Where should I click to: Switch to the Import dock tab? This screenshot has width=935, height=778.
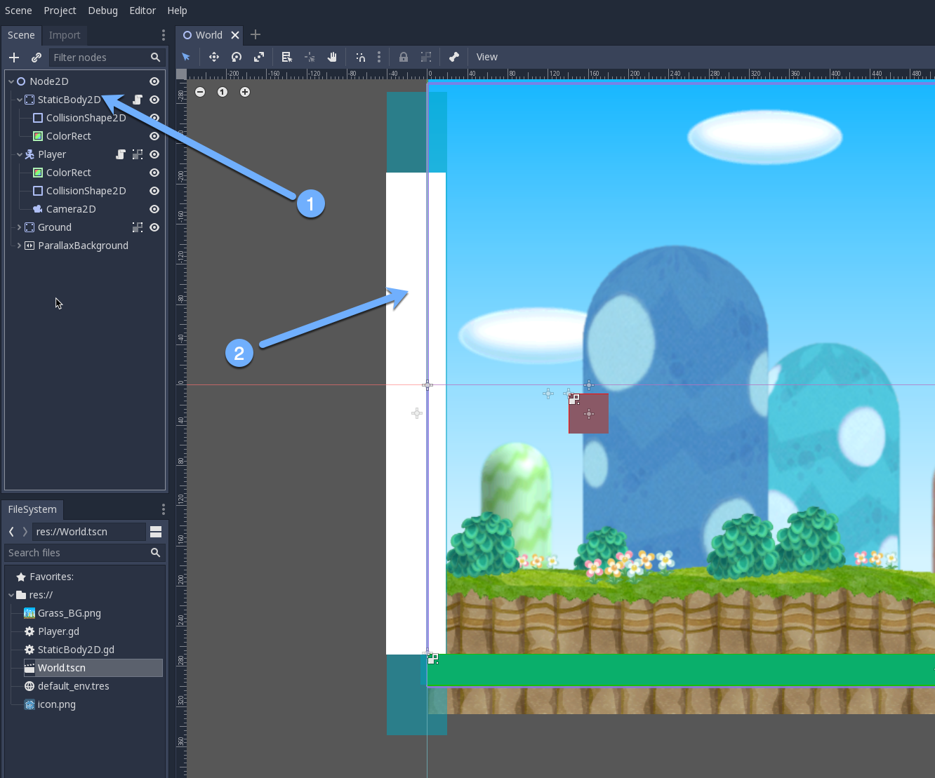[65, 35]
